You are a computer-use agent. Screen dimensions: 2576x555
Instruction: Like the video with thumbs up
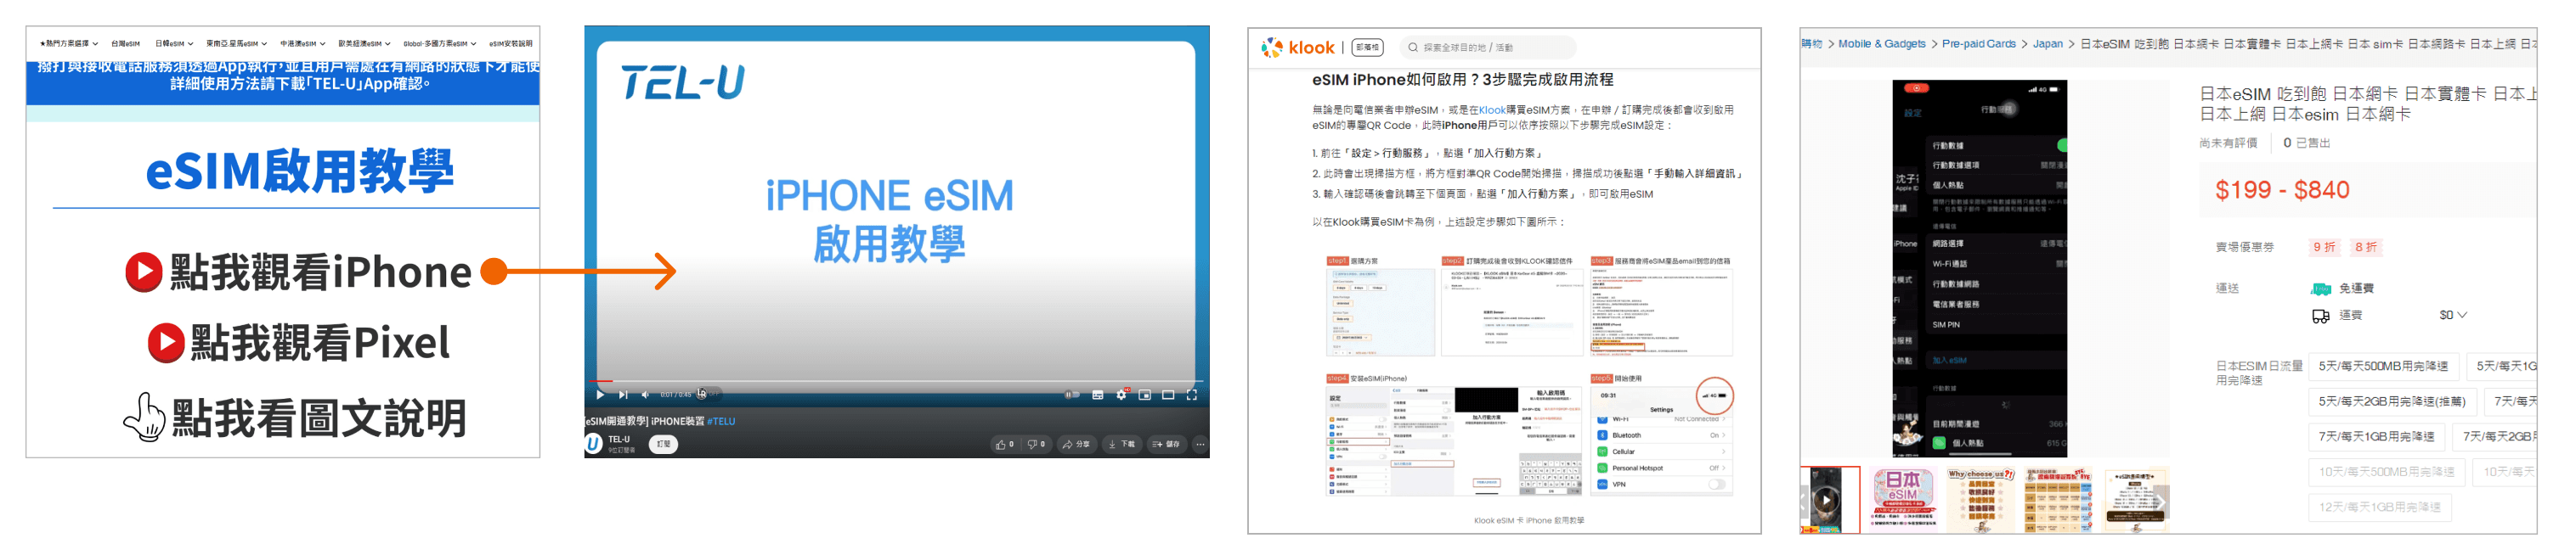[1004, 444]
